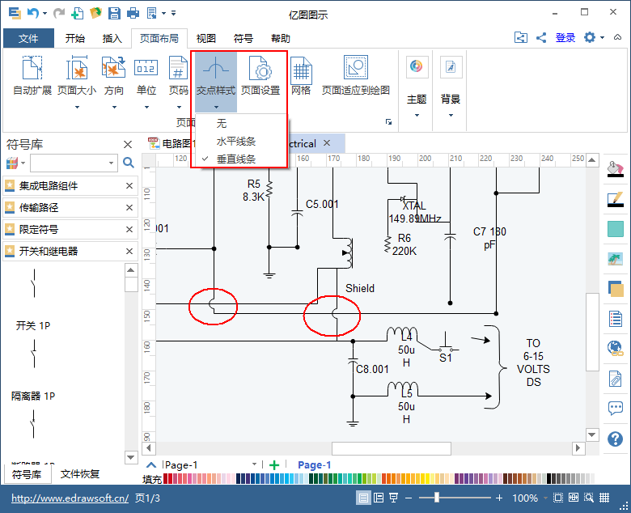Image resolution: width=631 pixels, height=513 pixels.
Task: Expand Theme dropdown arrow
Action: 417,116
